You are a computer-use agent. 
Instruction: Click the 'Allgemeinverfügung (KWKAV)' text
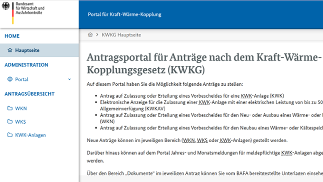132,109
